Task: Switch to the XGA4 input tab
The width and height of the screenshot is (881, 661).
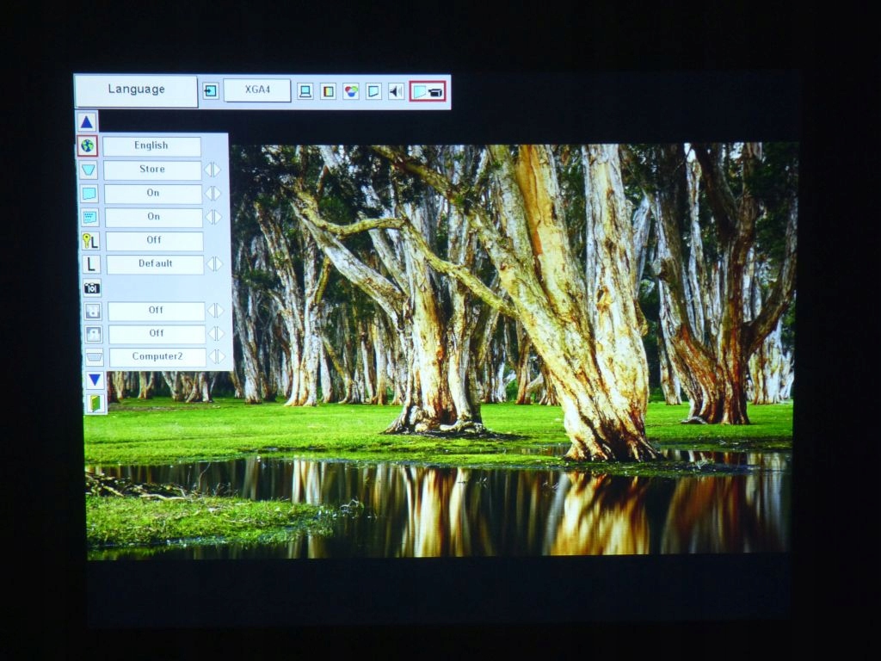Action: (x=256, y=90)
